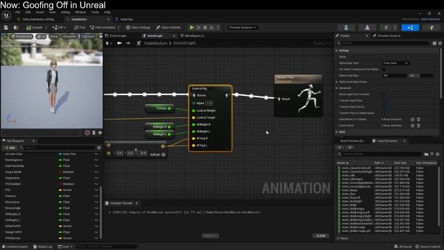Viewport: 444px width, 250px height.
Task: Collapse the Advanced section in Details
Action: 336,88
